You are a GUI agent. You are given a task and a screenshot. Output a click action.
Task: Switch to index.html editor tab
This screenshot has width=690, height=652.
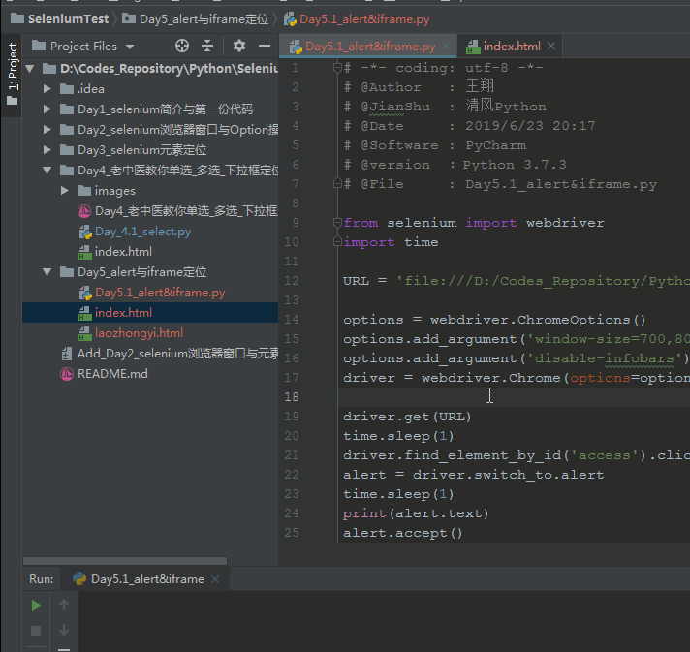coord(512,47)
